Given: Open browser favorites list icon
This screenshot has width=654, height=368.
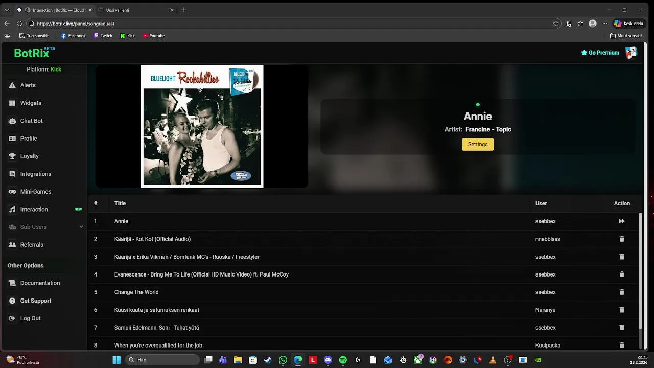Looking at the screenshot, I should point(580,24).
